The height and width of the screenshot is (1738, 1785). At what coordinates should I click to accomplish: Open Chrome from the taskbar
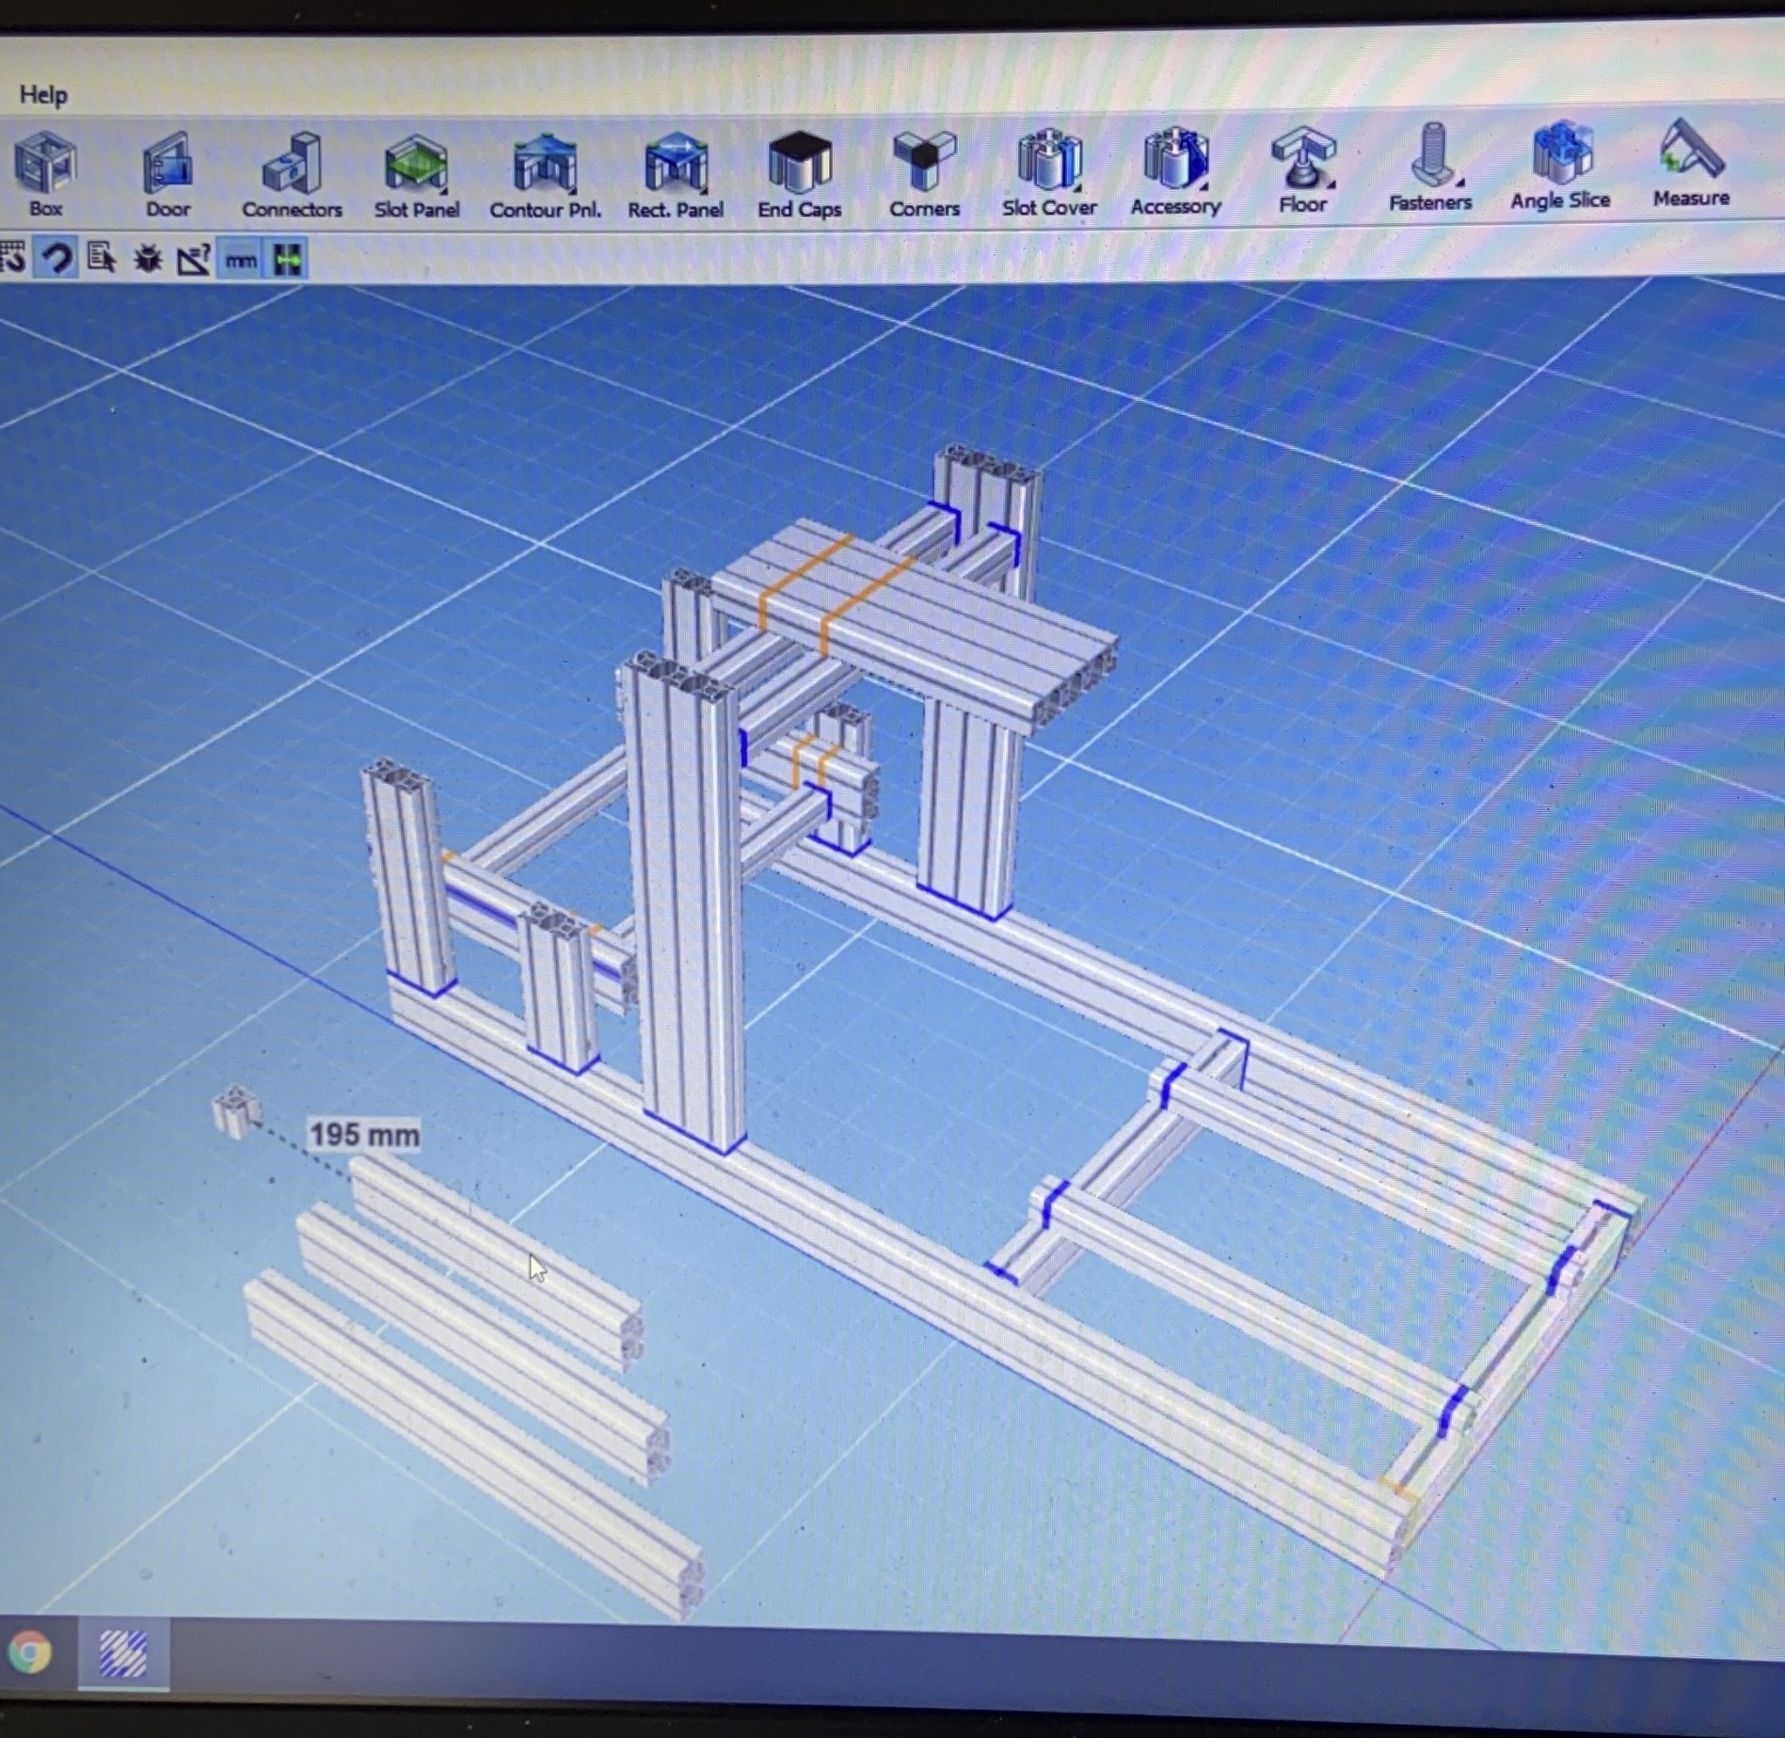pyautogui.click(x=31, y=1653)
